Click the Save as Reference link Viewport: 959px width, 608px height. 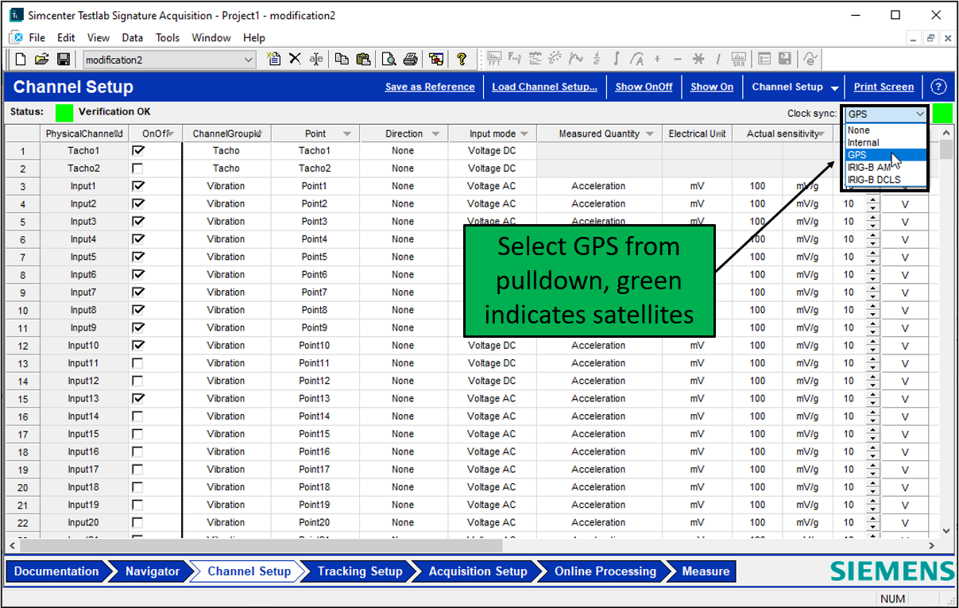coord(430,87)
